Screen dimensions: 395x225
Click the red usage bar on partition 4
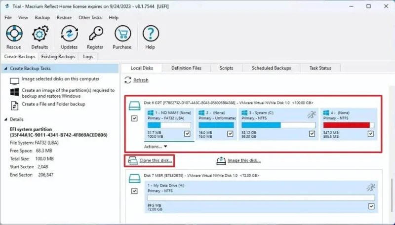pyautogui.click(x=349, y=125)
